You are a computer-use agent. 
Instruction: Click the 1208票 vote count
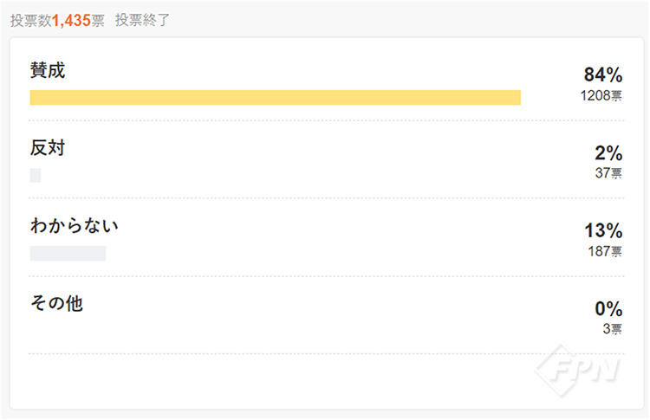tap(601, 95)
